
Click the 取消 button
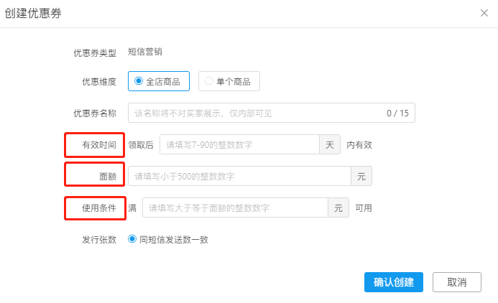coord(457,282)
